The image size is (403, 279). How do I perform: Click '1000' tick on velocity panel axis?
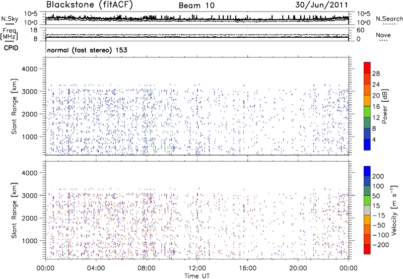point(29,241)
